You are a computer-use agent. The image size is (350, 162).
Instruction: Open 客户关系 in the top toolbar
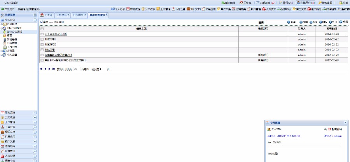click(x=224, y=9)
